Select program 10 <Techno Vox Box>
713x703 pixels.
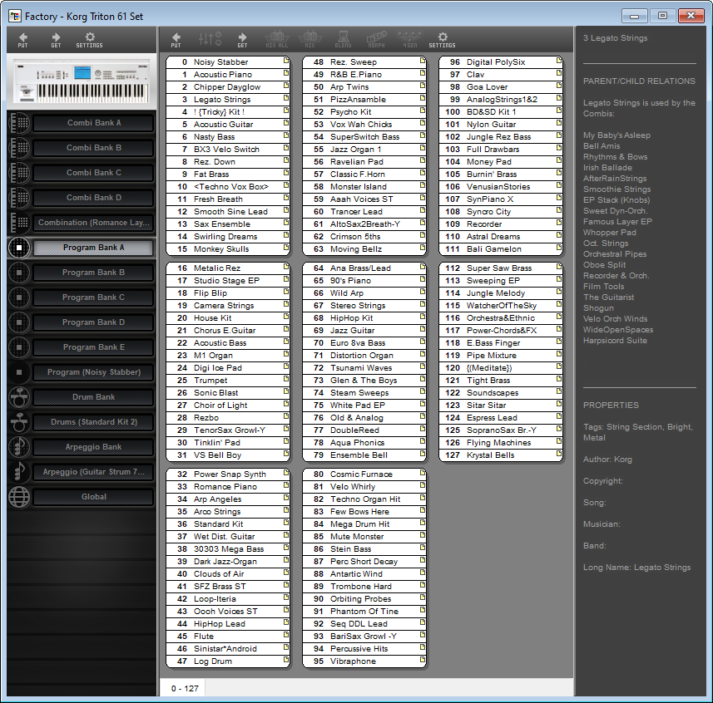click(x=228, y=187)
